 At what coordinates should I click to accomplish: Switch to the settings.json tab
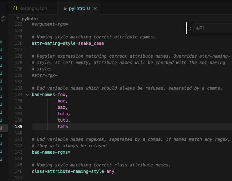[33, 8]
